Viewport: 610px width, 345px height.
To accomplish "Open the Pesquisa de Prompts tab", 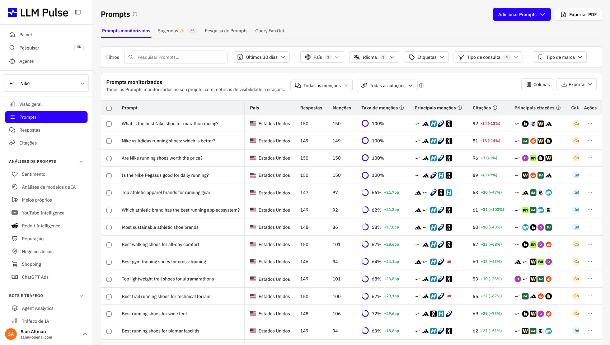I will (x=226, y=31).
